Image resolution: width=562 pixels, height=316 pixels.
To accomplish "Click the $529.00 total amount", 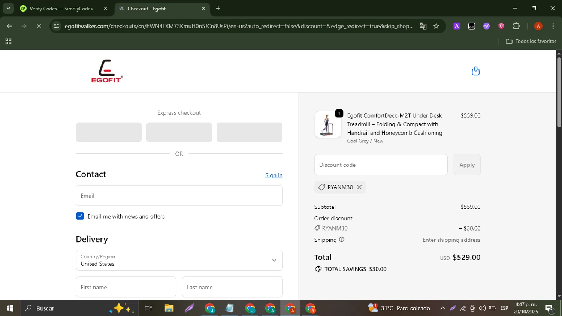I will point(466,257).
